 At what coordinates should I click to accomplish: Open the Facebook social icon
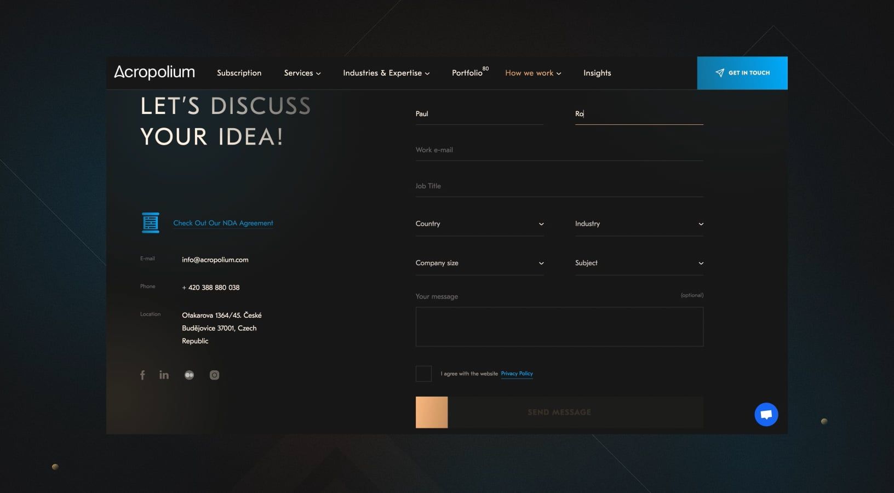[x=142, y=375]
